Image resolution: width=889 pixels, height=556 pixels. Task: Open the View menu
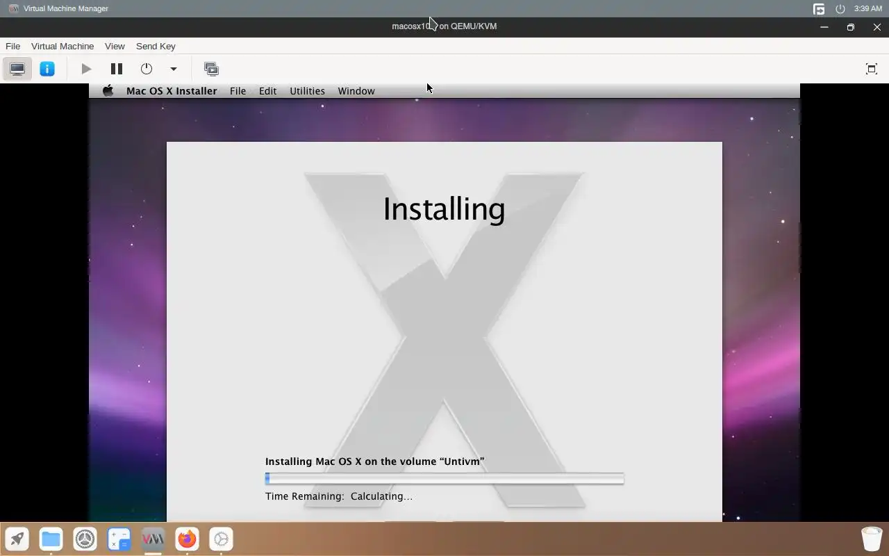point(115,46)
